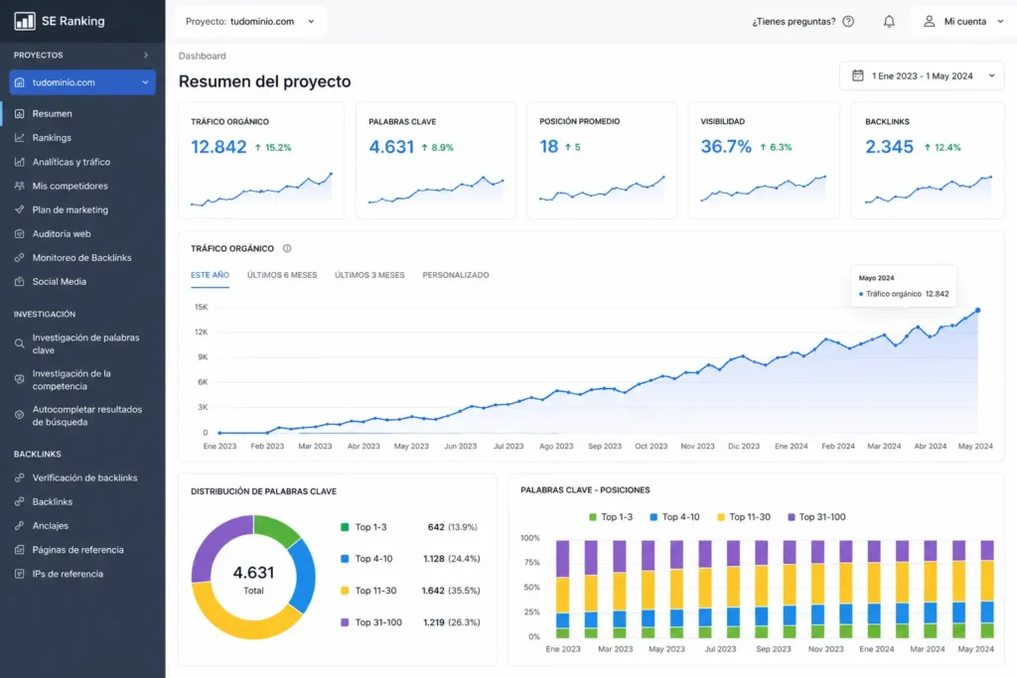Open the notifications bell
This screenshot has height=678, width=1017.
pyautogui.click(x=889, y=22)
